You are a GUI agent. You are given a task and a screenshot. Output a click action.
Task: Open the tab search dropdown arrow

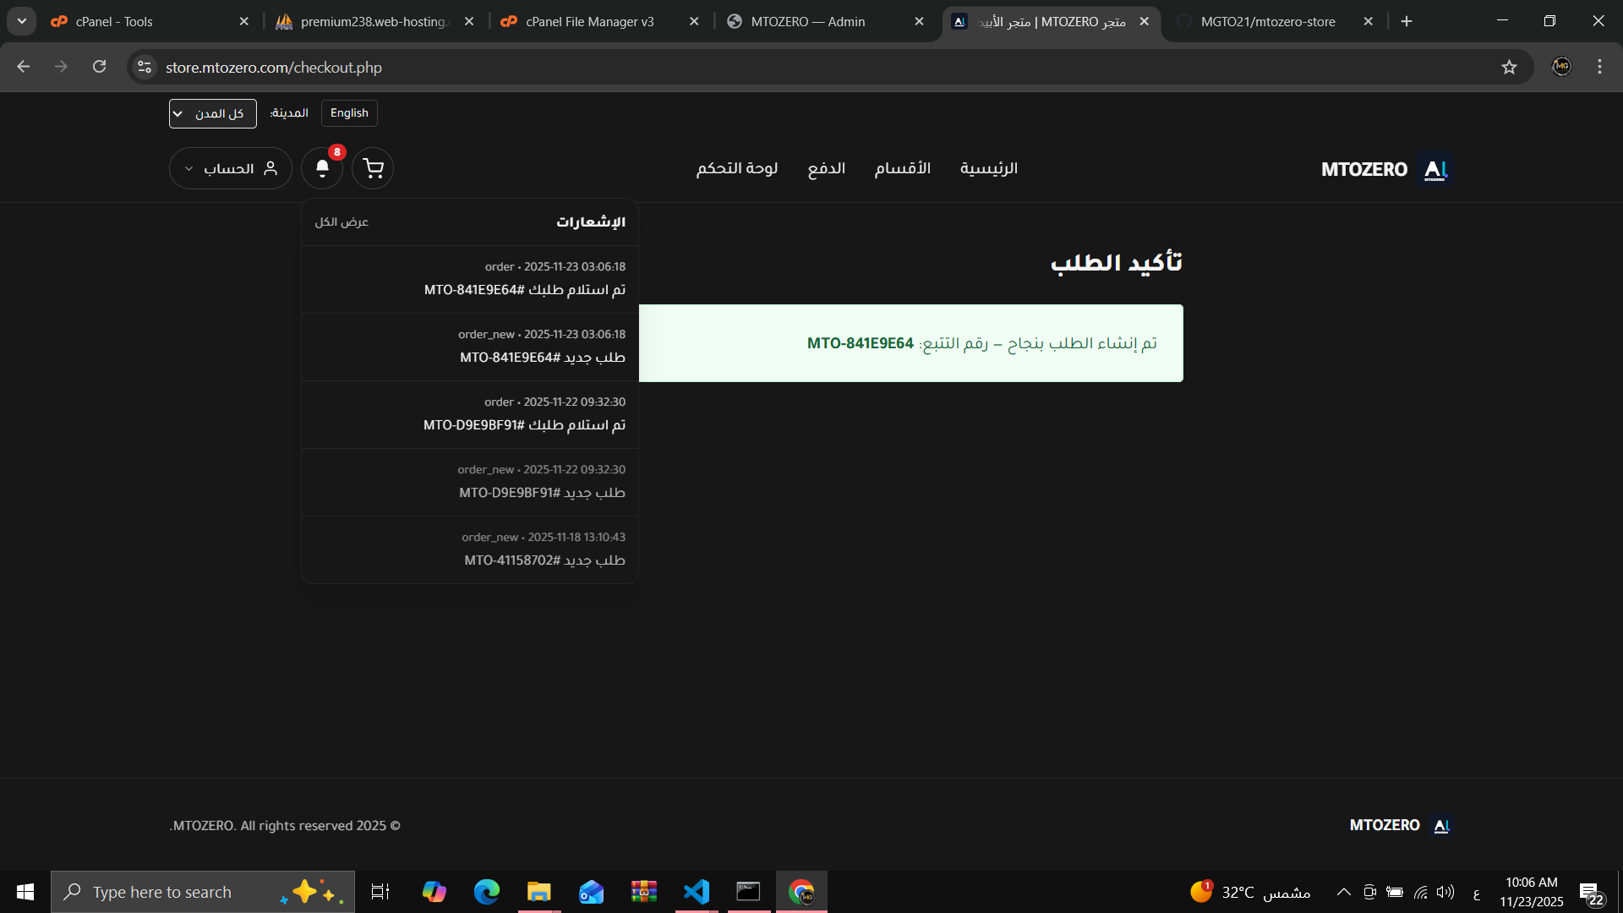coord(22,21)
